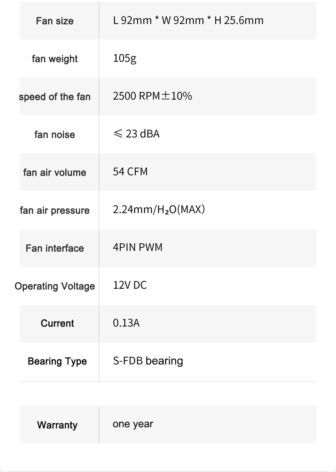Click the "fan air pressure" label

pyautogui.click(x=55, y=210)
